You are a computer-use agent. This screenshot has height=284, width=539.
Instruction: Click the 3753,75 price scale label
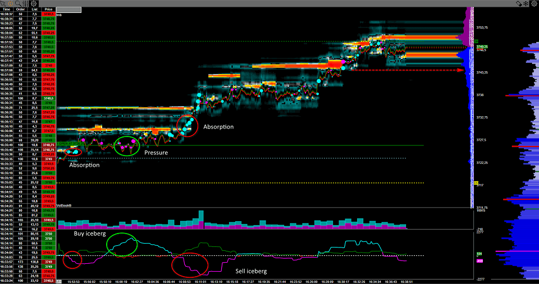pyautogui.click(x=482, y=27)
